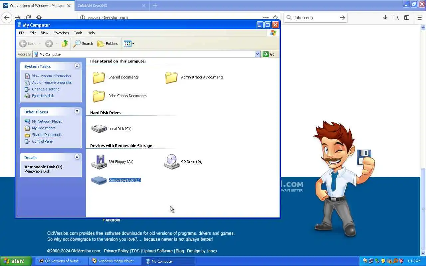The height and width of the screenshot is (266, 426).
Task: Open the File menu
Action: 22,33
